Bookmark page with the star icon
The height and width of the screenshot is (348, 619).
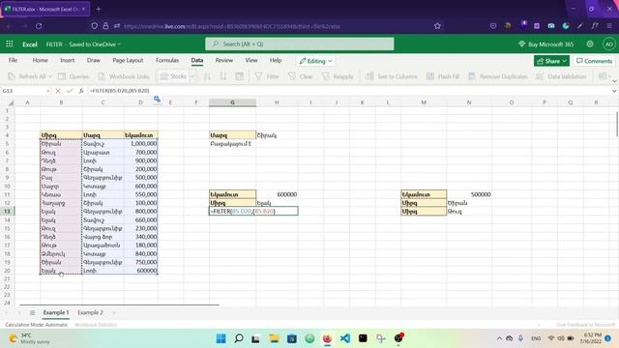point(437,26)
